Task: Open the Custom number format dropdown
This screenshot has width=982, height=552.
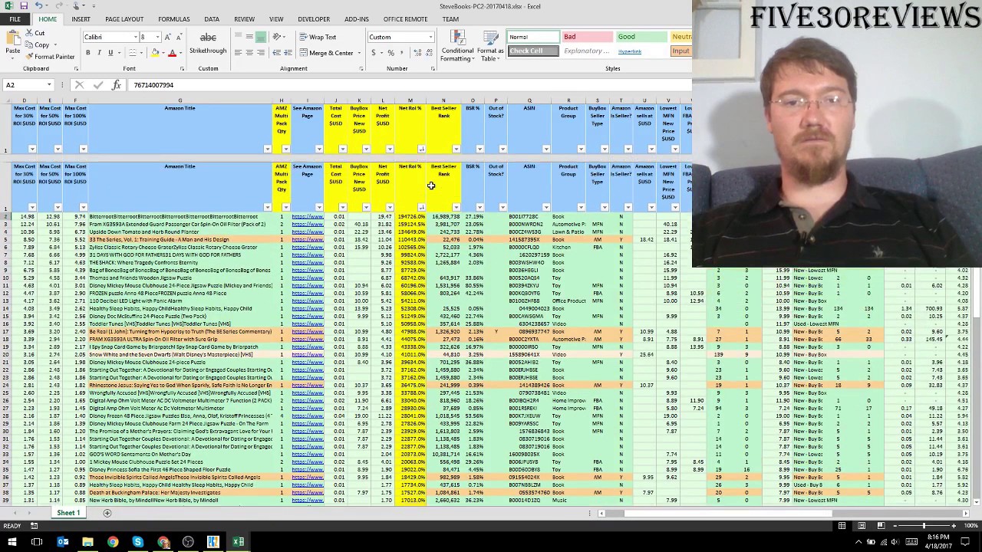Action: click(x=430, y=37)
